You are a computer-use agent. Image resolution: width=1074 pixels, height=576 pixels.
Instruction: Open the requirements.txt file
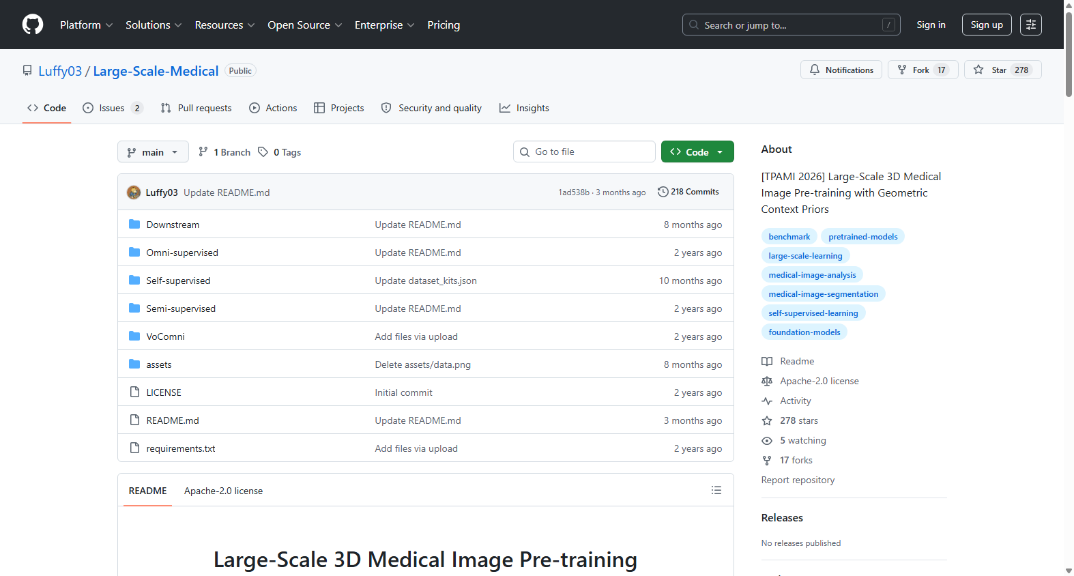click(181, 448)
